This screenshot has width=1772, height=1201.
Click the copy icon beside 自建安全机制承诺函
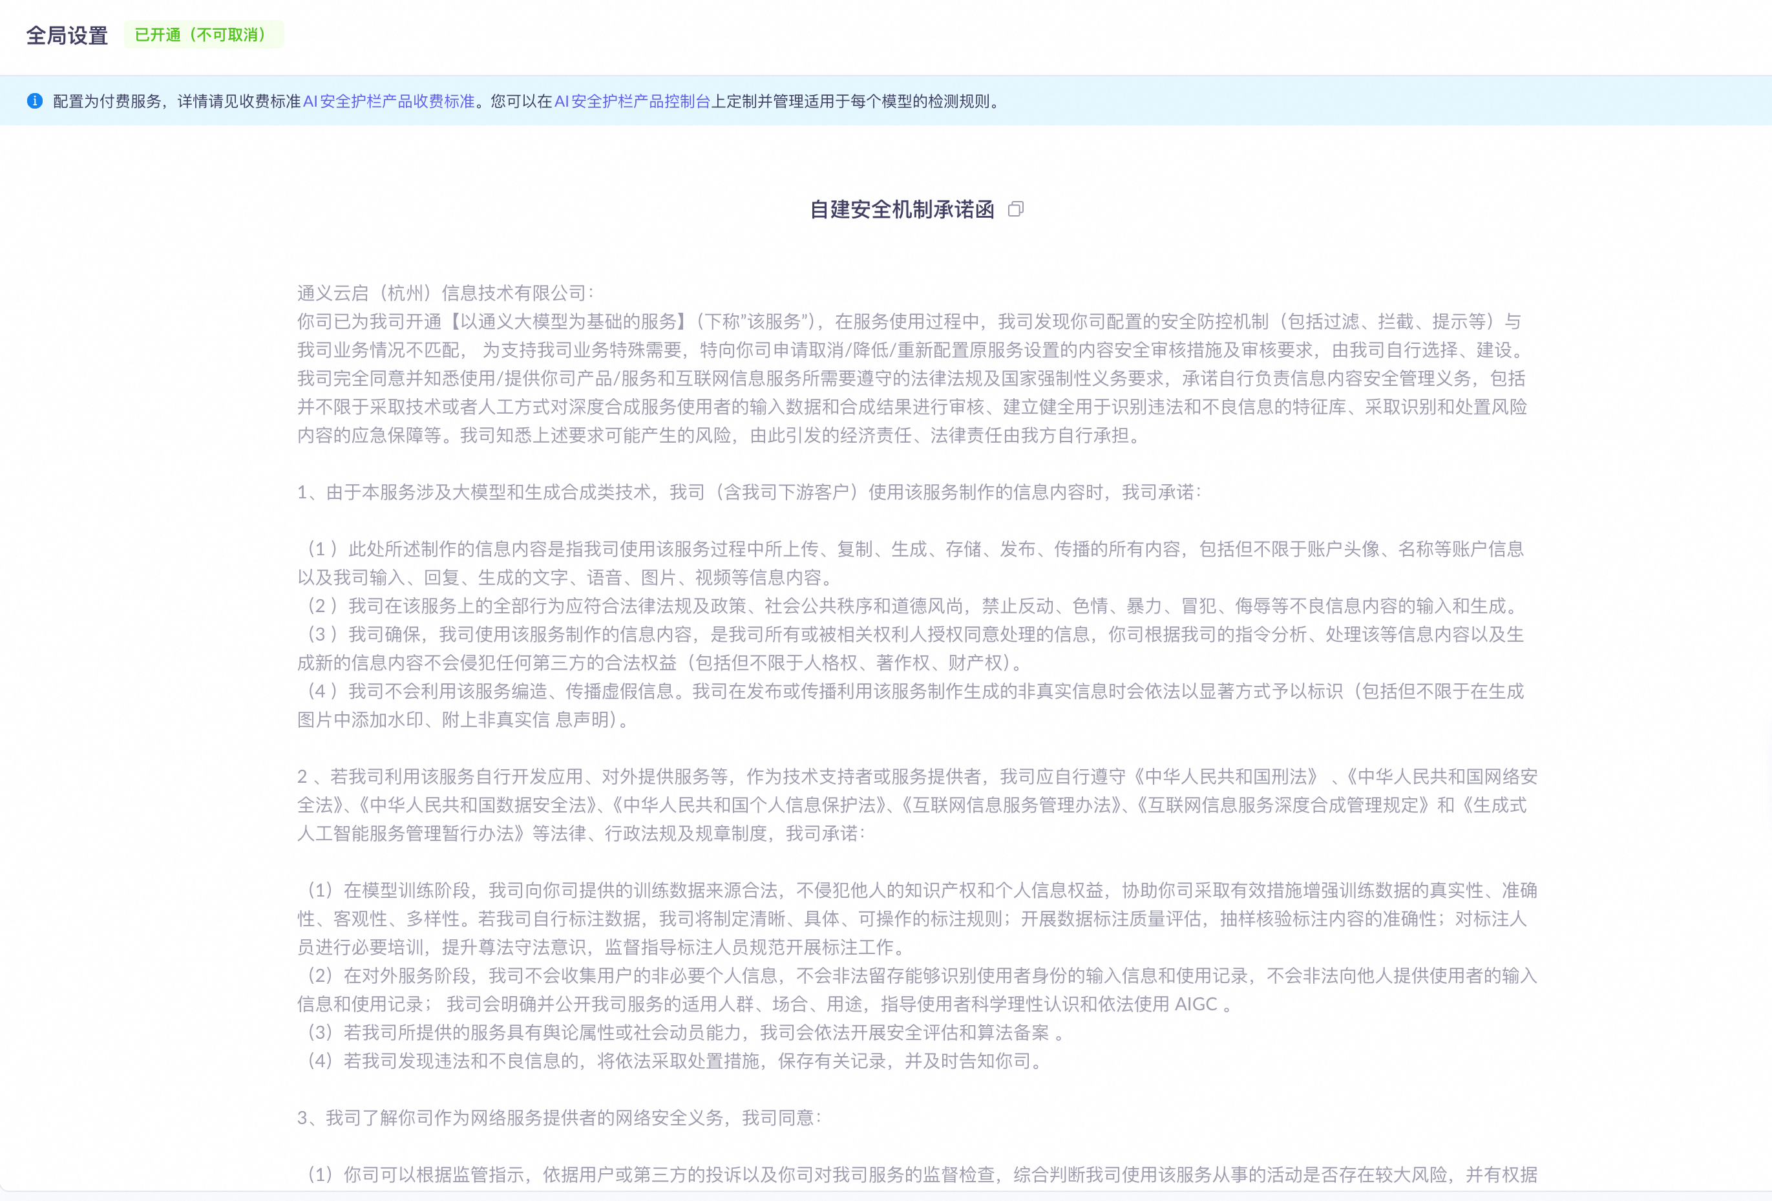pos(1016,209)
